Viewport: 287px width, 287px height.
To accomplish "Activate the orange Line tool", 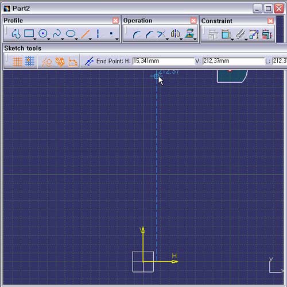I will (86, 34).
